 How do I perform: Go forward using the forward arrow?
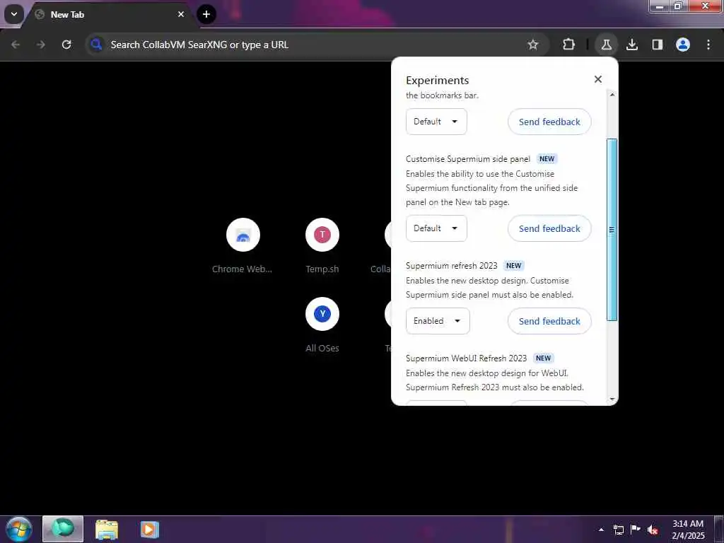pyautogui.click(x=41, y=45)
